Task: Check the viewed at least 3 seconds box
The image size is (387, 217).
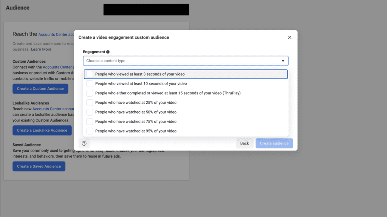Action: [90, 74]
